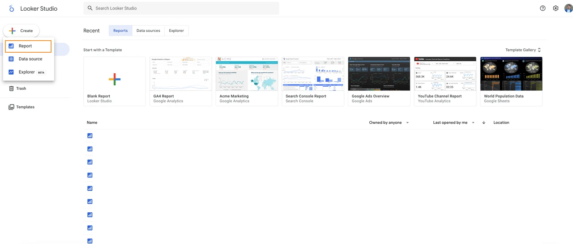Choose Data source from the Create menu

tap(28, 59)
